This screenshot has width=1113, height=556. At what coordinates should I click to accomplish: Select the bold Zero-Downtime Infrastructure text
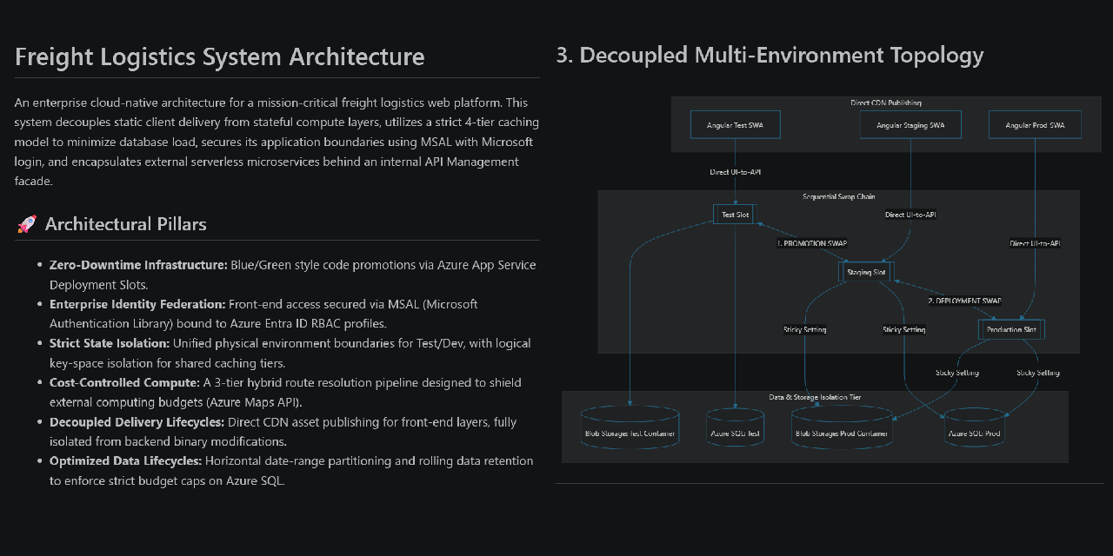tap(138, 265)
